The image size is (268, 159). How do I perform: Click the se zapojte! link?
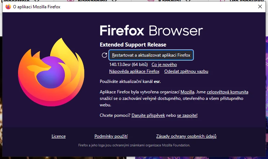pos(187,115)
